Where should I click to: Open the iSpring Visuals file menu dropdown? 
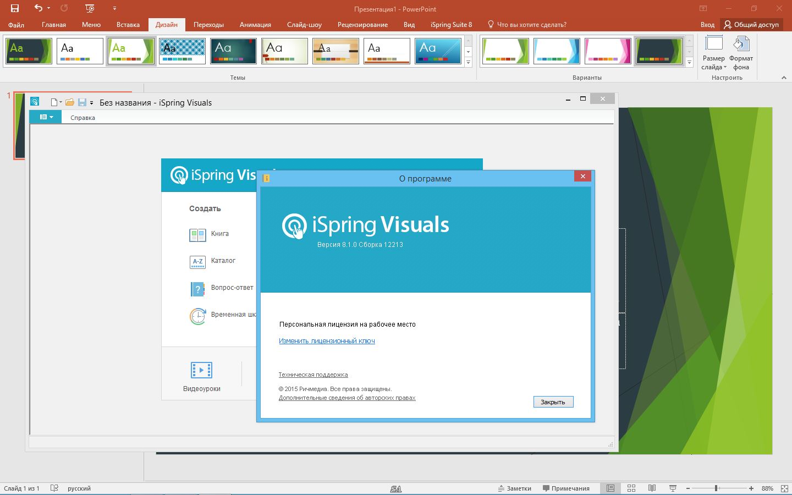[46, 117]
